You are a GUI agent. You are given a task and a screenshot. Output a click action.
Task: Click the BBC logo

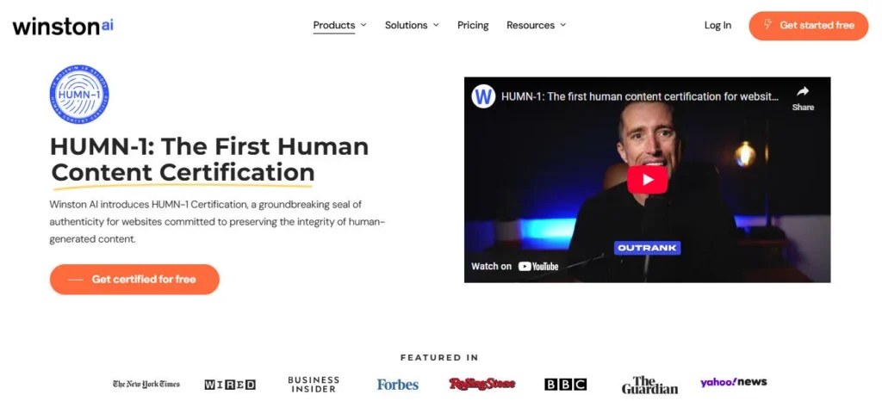coord(565,384)
